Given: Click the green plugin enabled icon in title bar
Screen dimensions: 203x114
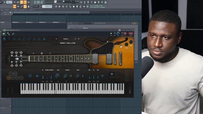Looking at the screenshot, I should pos(4,30).
